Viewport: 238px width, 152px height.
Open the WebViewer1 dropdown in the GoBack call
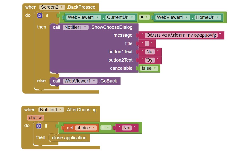pos(94,81)
